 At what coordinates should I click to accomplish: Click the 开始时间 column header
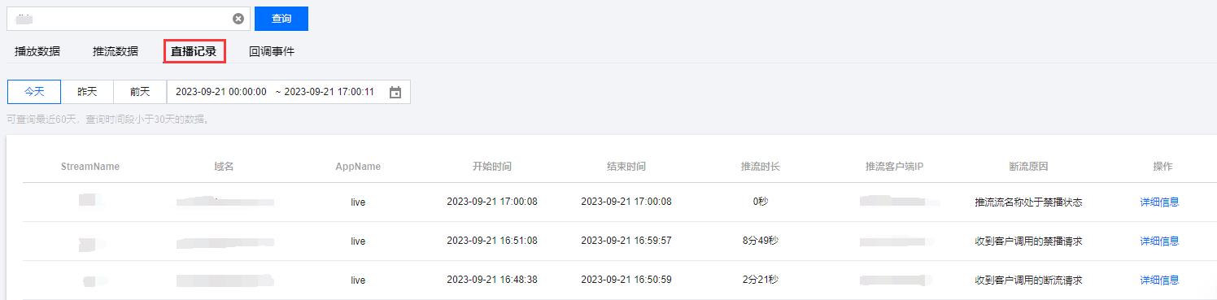pyautogui.click(x=492, y=167)
